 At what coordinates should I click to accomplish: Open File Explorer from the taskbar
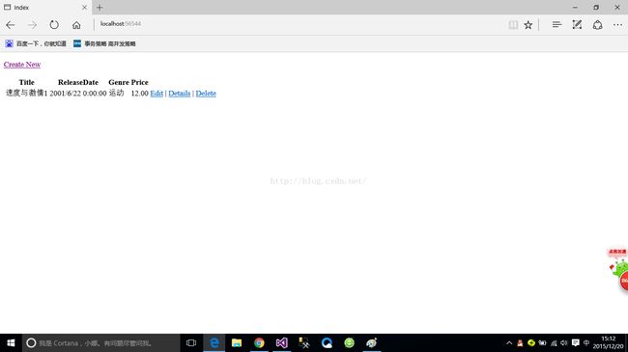[x=237, y=342]
